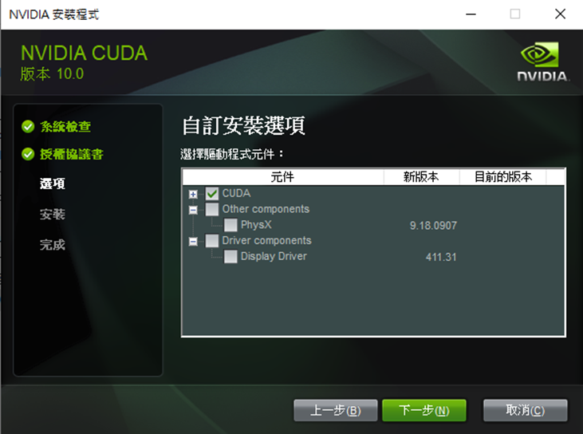
Task: Check the Other components checkbox
Action: (212, 209)
